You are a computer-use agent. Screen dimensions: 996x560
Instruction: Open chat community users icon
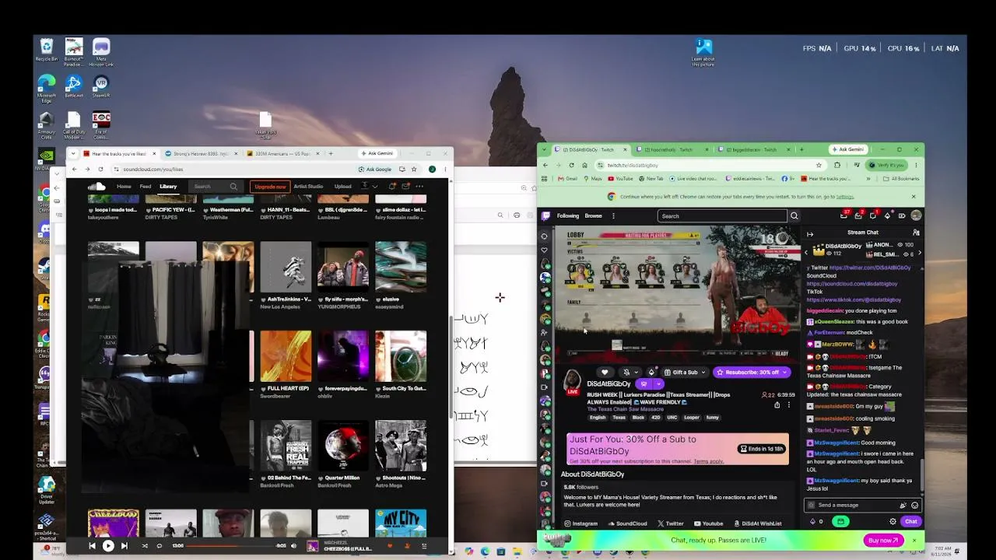(x=916, y=233)
